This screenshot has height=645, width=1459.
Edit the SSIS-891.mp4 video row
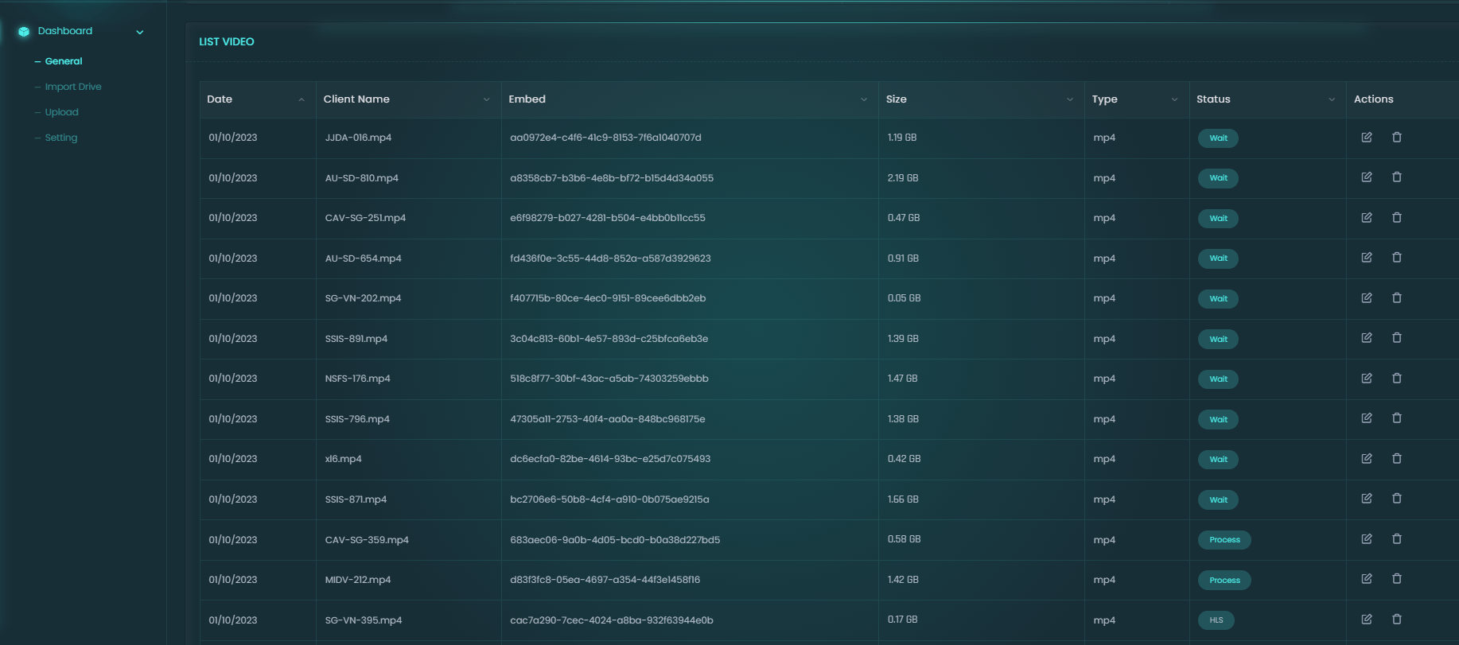[x=1367, y=338]
